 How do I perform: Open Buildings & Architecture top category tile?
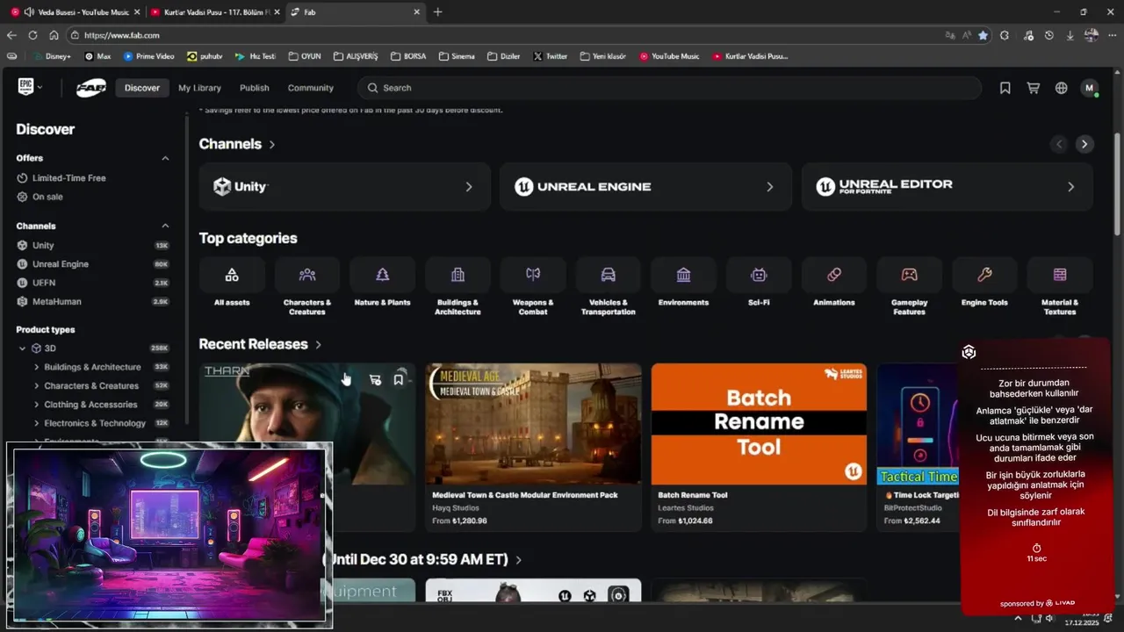(x=458, y=275)
